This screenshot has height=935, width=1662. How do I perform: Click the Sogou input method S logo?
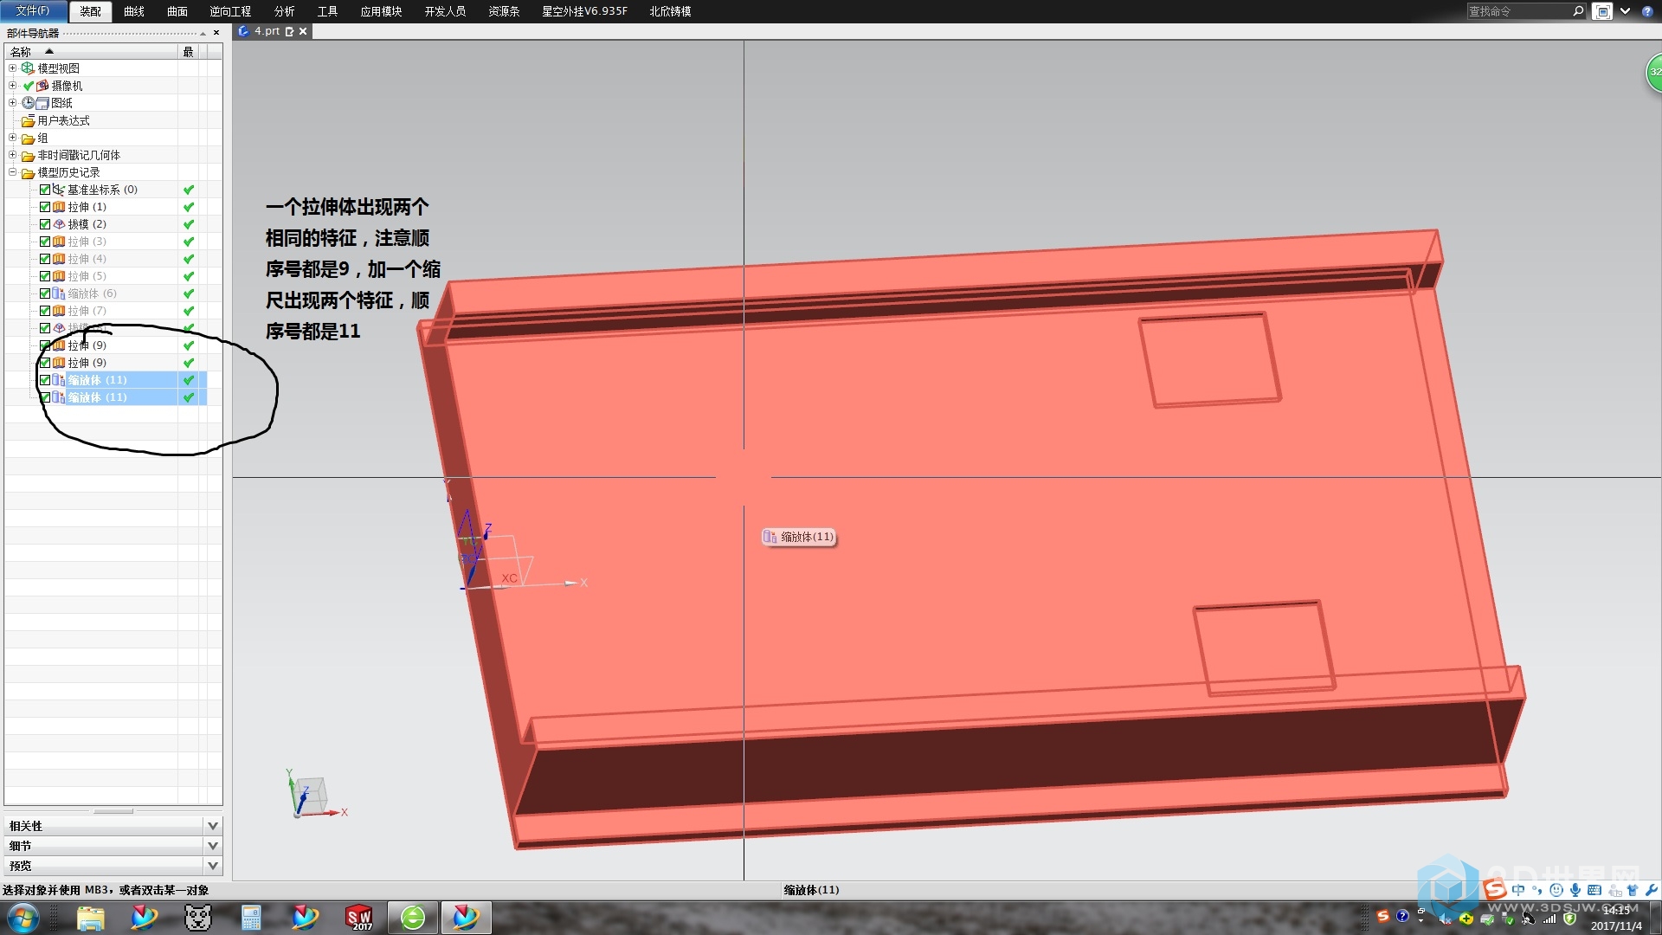[x=1494, y=889]
